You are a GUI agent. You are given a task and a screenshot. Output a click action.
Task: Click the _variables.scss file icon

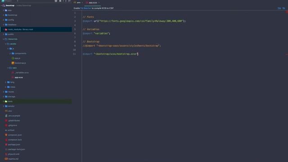coord(13,72)
